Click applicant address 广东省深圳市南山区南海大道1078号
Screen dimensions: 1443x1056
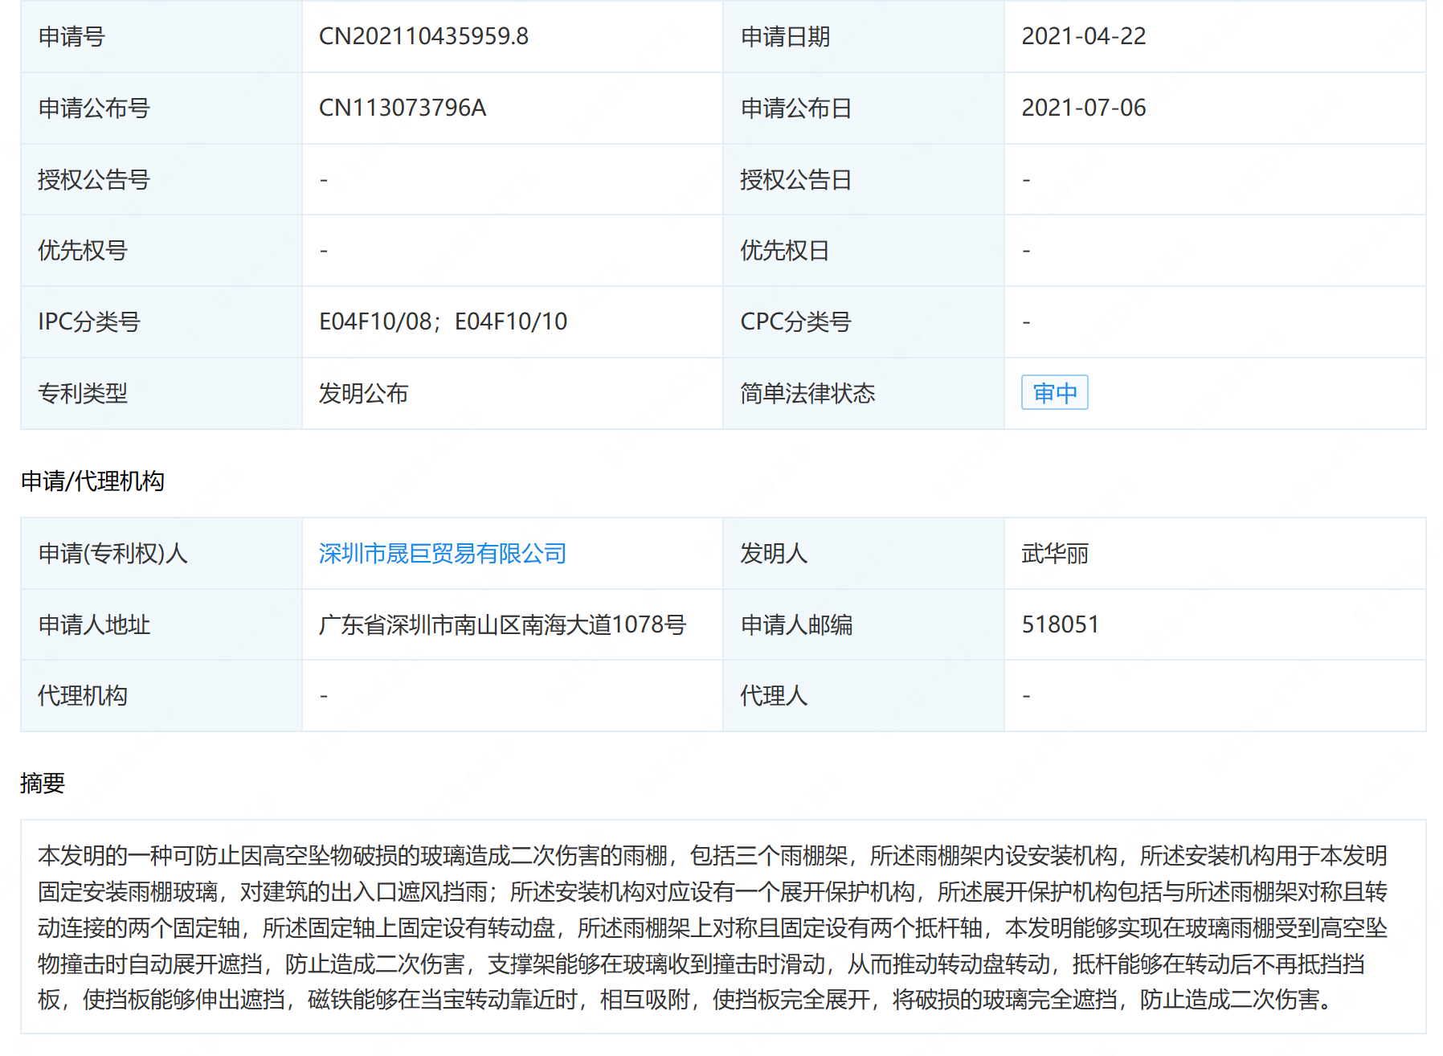tap(502, 625)
